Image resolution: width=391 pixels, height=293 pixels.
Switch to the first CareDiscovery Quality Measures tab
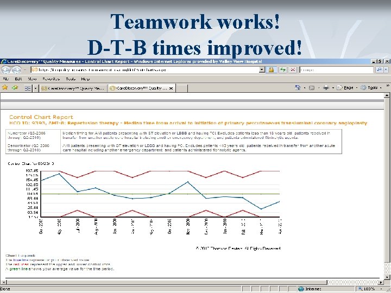point(73,88)
